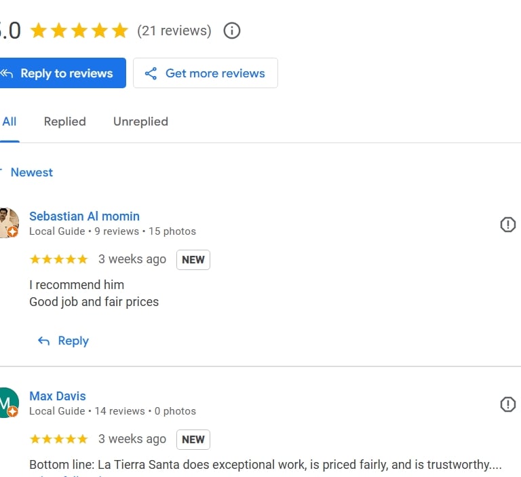Open the Newest sort dropdown
The height and width of the screenshot is (477, 521).
[x=31, y=172]
